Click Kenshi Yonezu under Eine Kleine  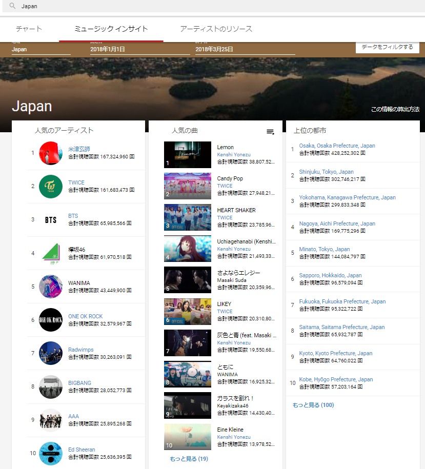pyautogui.click(x=234, y=437)
